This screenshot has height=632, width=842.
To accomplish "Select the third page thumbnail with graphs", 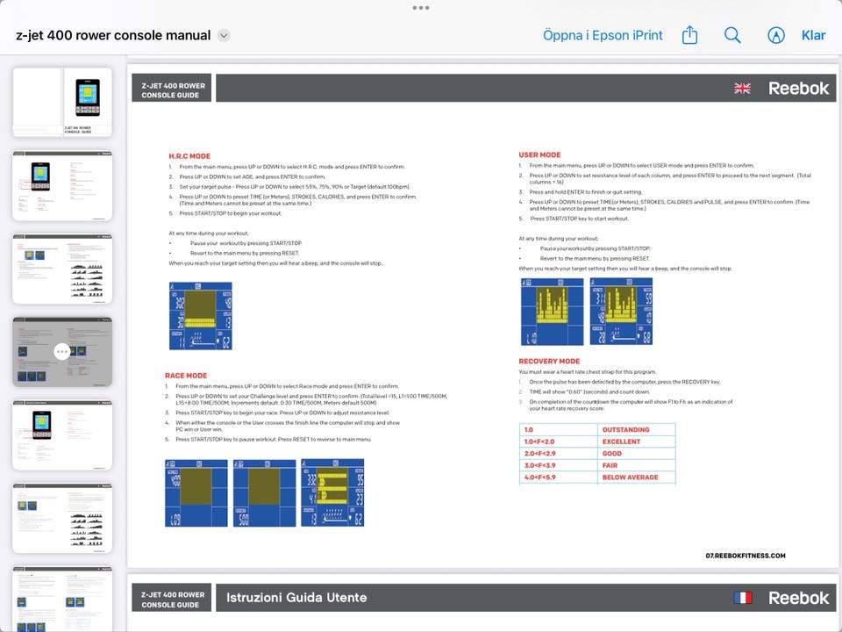I will (62, 269).
